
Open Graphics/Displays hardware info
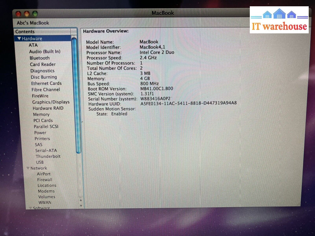click(x=51, y=102)
